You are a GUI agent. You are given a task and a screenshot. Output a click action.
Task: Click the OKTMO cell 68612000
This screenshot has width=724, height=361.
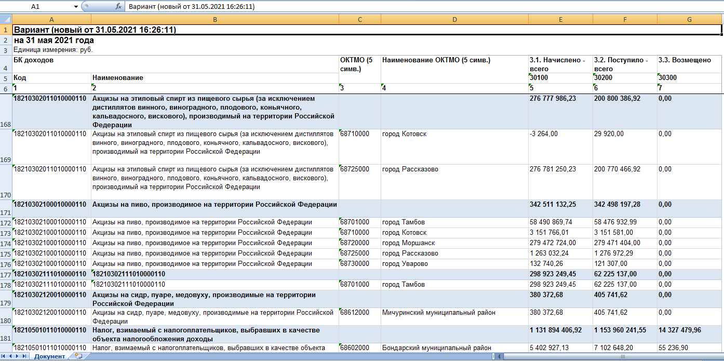(x=360, y=317)
